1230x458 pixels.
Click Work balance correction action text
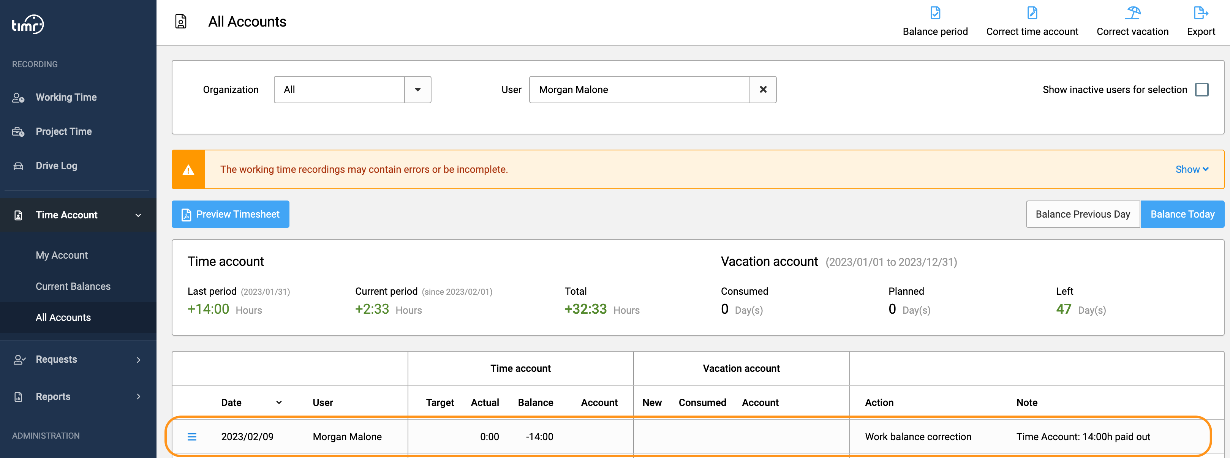[x=918, y=437]
